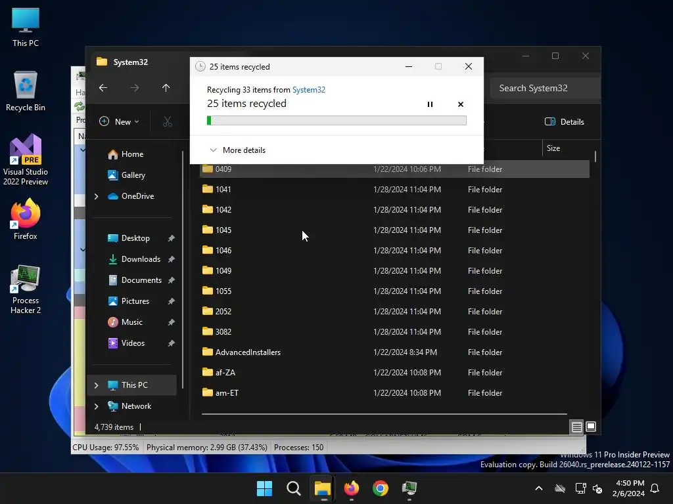This screenshot has height=504, width=673.
Task: Launch Visual Studio 2022 Preview shortcut
Action: (26, 159)
